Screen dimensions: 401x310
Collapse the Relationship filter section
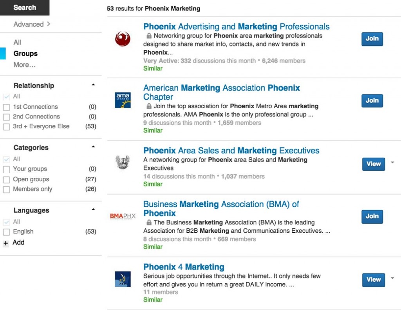click(x=93, y=84)
